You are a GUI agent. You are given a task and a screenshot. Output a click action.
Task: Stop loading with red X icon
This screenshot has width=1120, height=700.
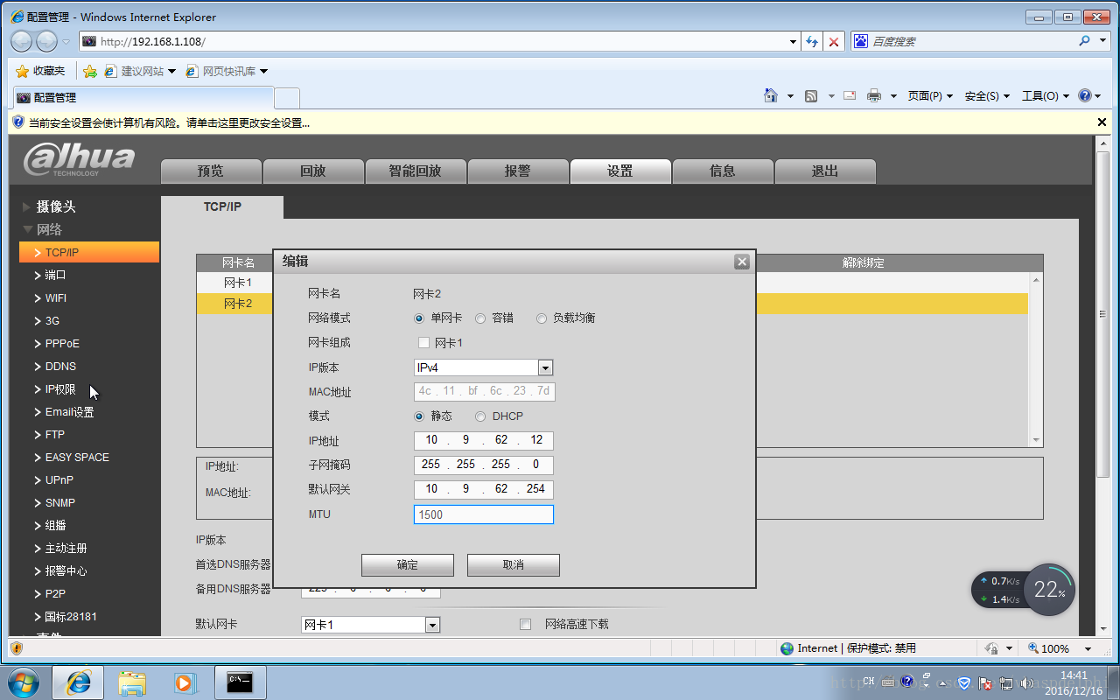coord(834,41)
